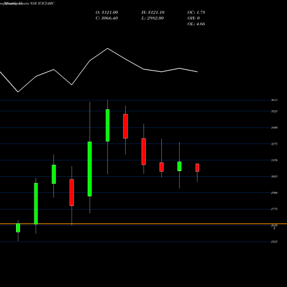Click the 2775 price axis label
This screenshot has height=287, width=287.
click(274, 209)
